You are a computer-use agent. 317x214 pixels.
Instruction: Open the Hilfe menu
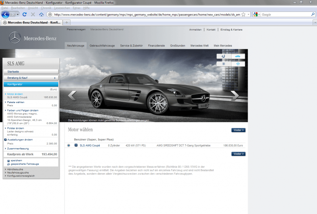click(x=86, y=8)
